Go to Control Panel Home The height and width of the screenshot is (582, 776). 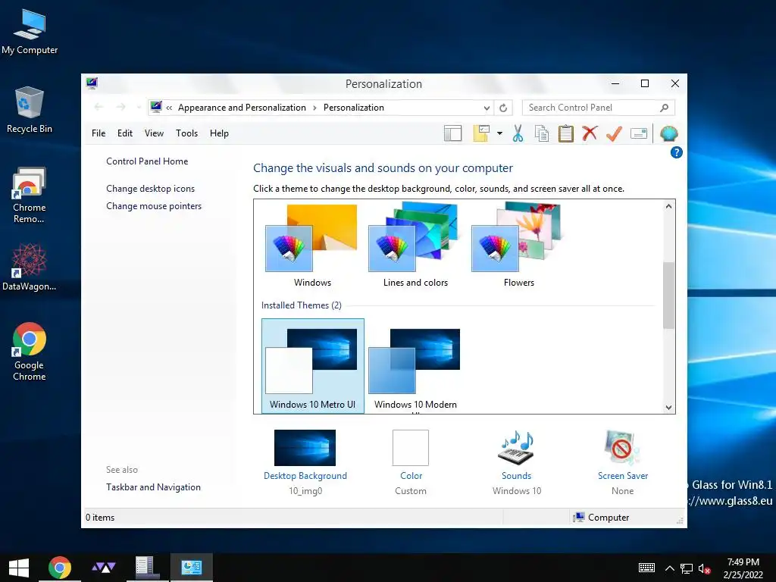pyautogui.click(x=147, y=161)
